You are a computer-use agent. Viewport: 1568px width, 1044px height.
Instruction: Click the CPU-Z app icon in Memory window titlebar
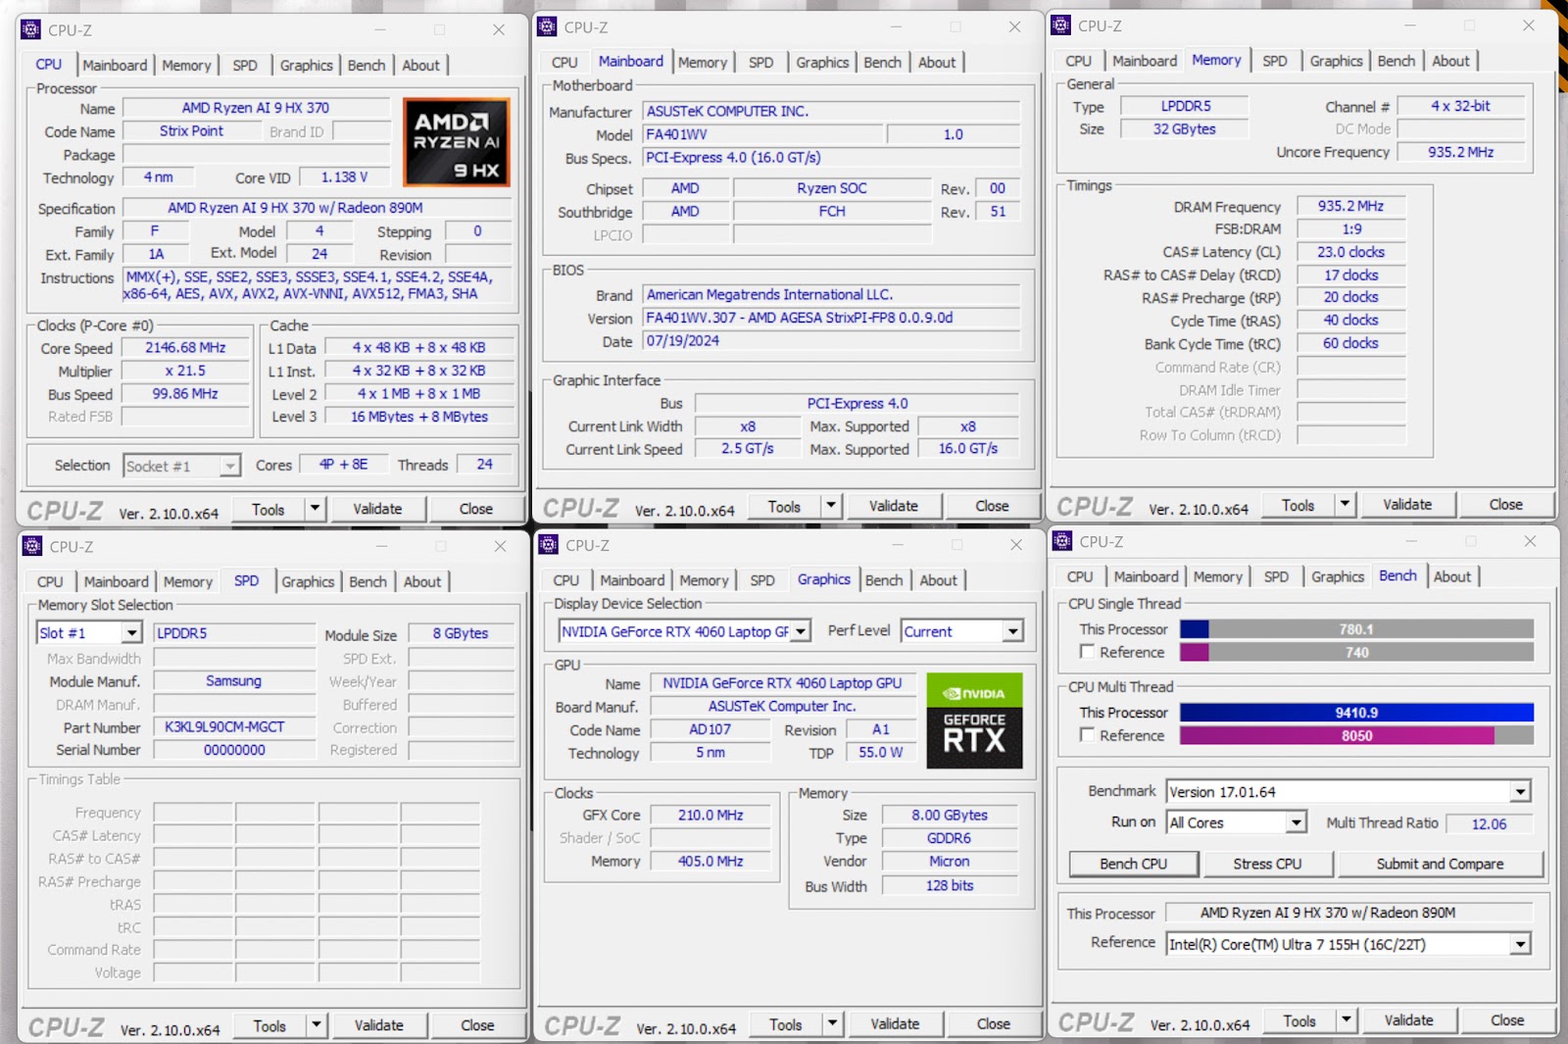click(1060, 25)
